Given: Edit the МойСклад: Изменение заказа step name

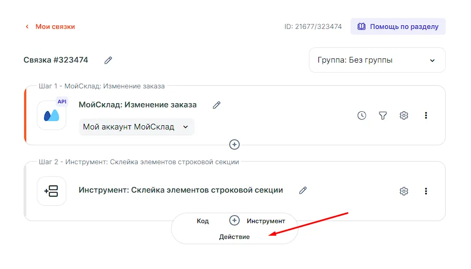Looking at the screenshot, I should (216, 105).
